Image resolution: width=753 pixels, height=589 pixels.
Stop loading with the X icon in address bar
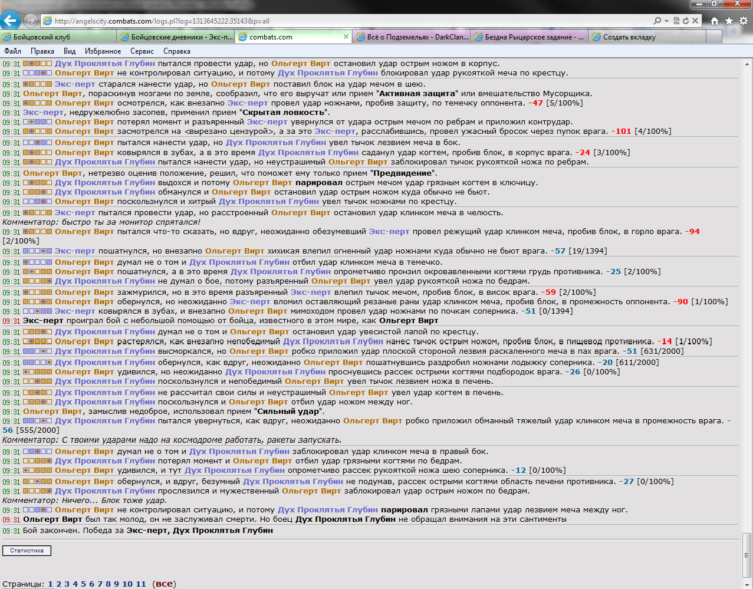click(x=695, y=21)
